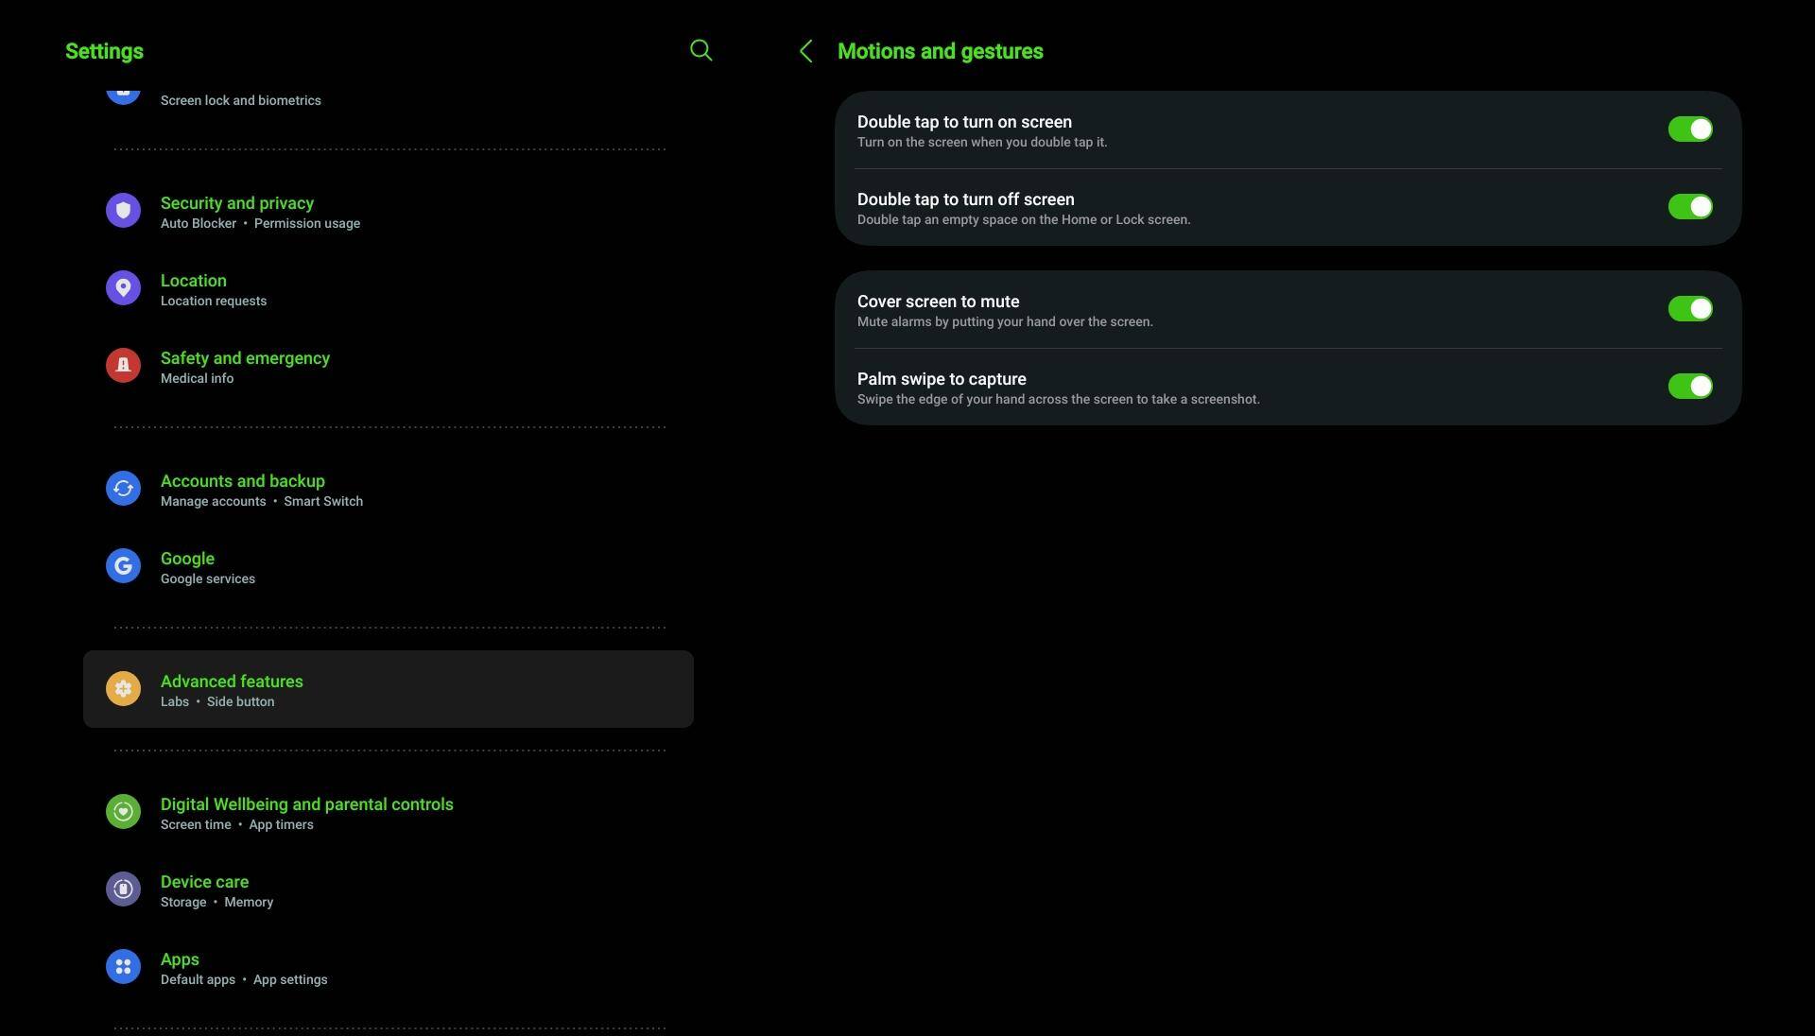Click the Location pin icon
1815x1036 pixels.
point(123,288)
